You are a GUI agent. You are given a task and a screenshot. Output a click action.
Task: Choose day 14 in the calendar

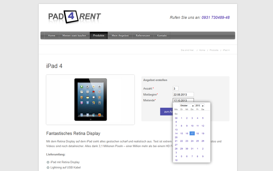[x=176, y=133]
